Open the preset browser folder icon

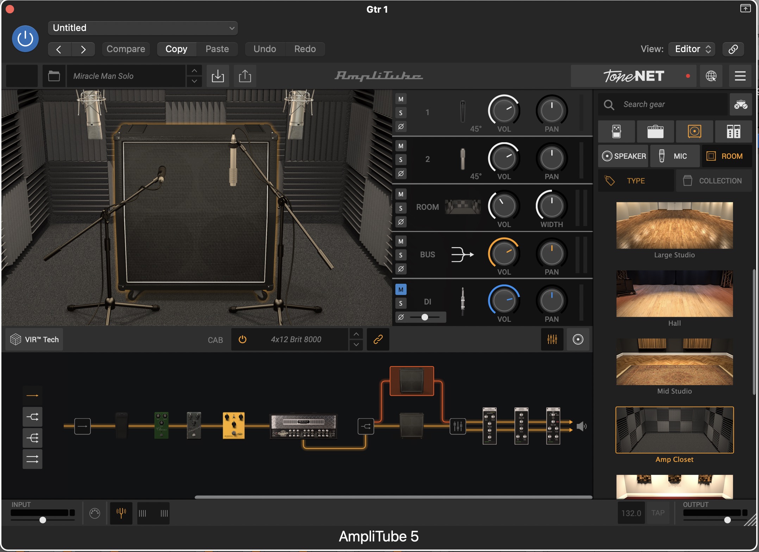[x=54, y=76]
